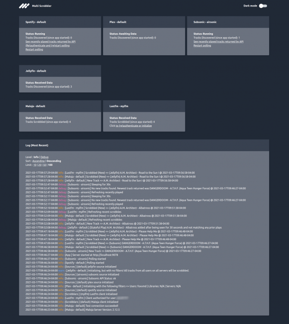
Task: Restart polling for Subsonic airsonic
Action: 202,45
